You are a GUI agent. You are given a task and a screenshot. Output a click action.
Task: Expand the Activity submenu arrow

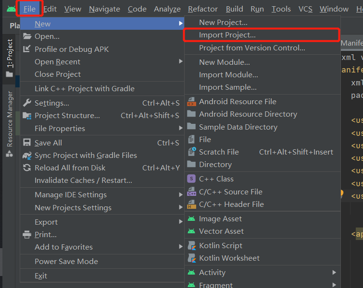click(334, 273)
